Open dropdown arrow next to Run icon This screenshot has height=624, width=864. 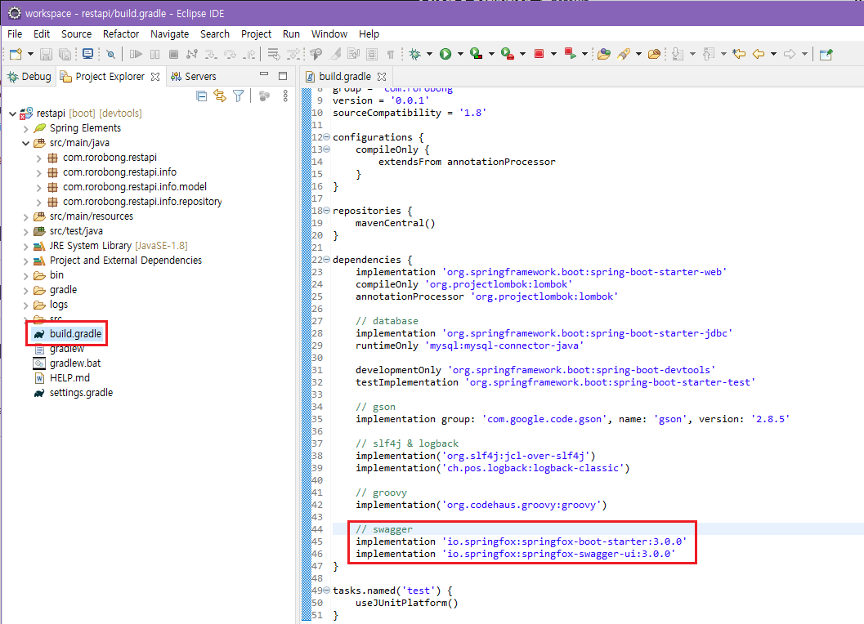coord(460,54)
